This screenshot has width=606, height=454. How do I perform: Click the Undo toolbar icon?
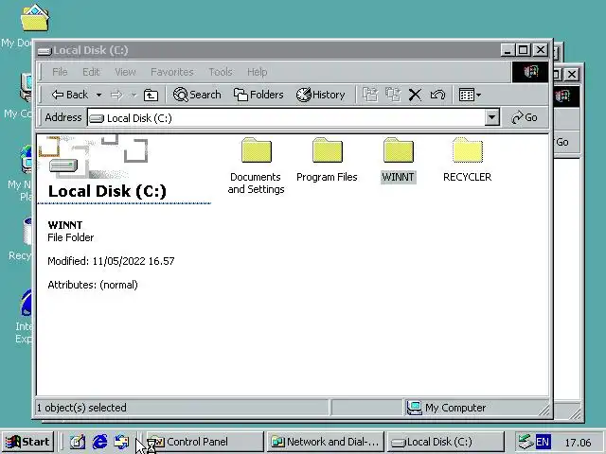click(437, 95)
